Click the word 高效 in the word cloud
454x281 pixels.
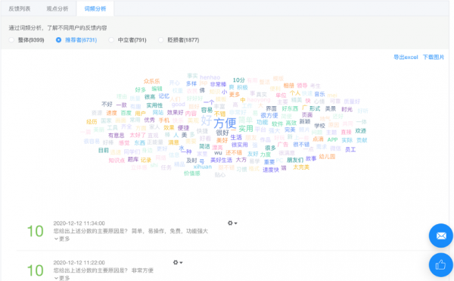pos(291,123)
